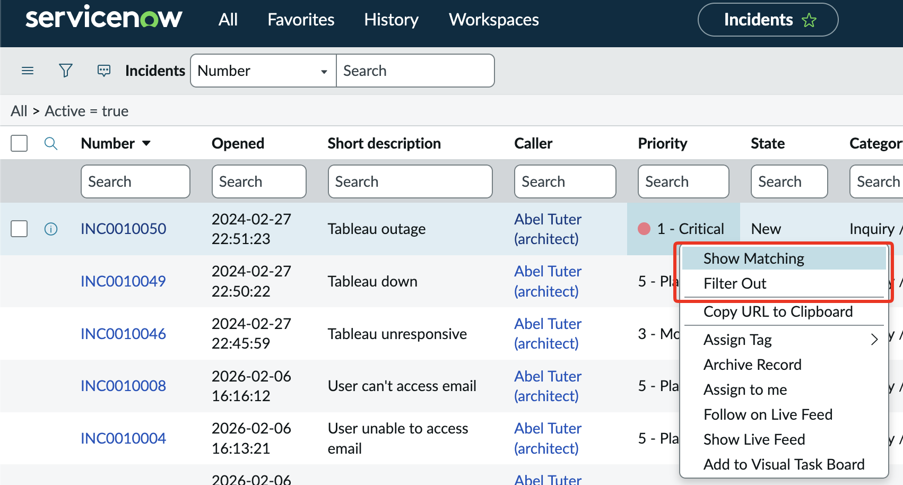This screenshot has height=485, width=903.
Task: Click the Number column sort arrow
Action: pyautogui.click(x=146, y=143)
